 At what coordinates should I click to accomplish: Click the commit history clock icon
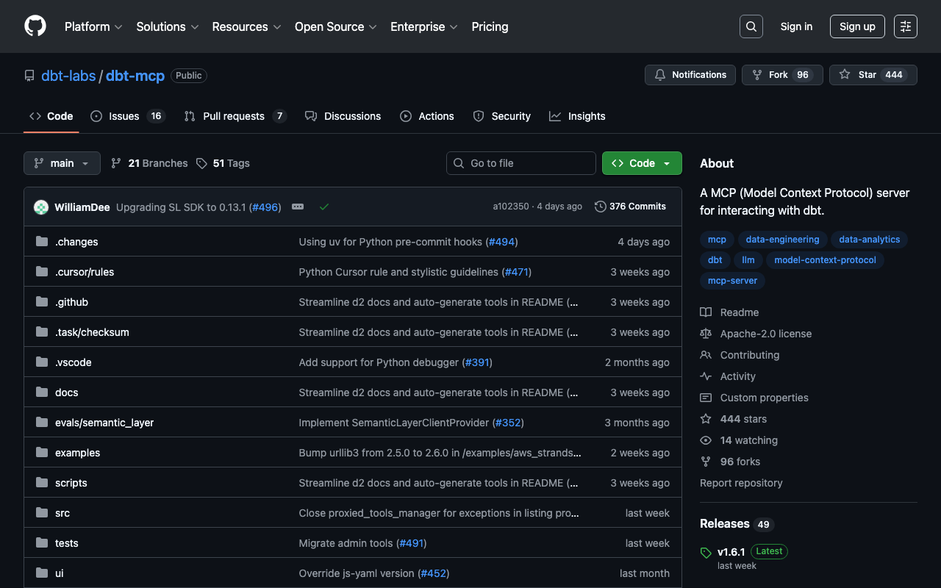coord(601,207)
